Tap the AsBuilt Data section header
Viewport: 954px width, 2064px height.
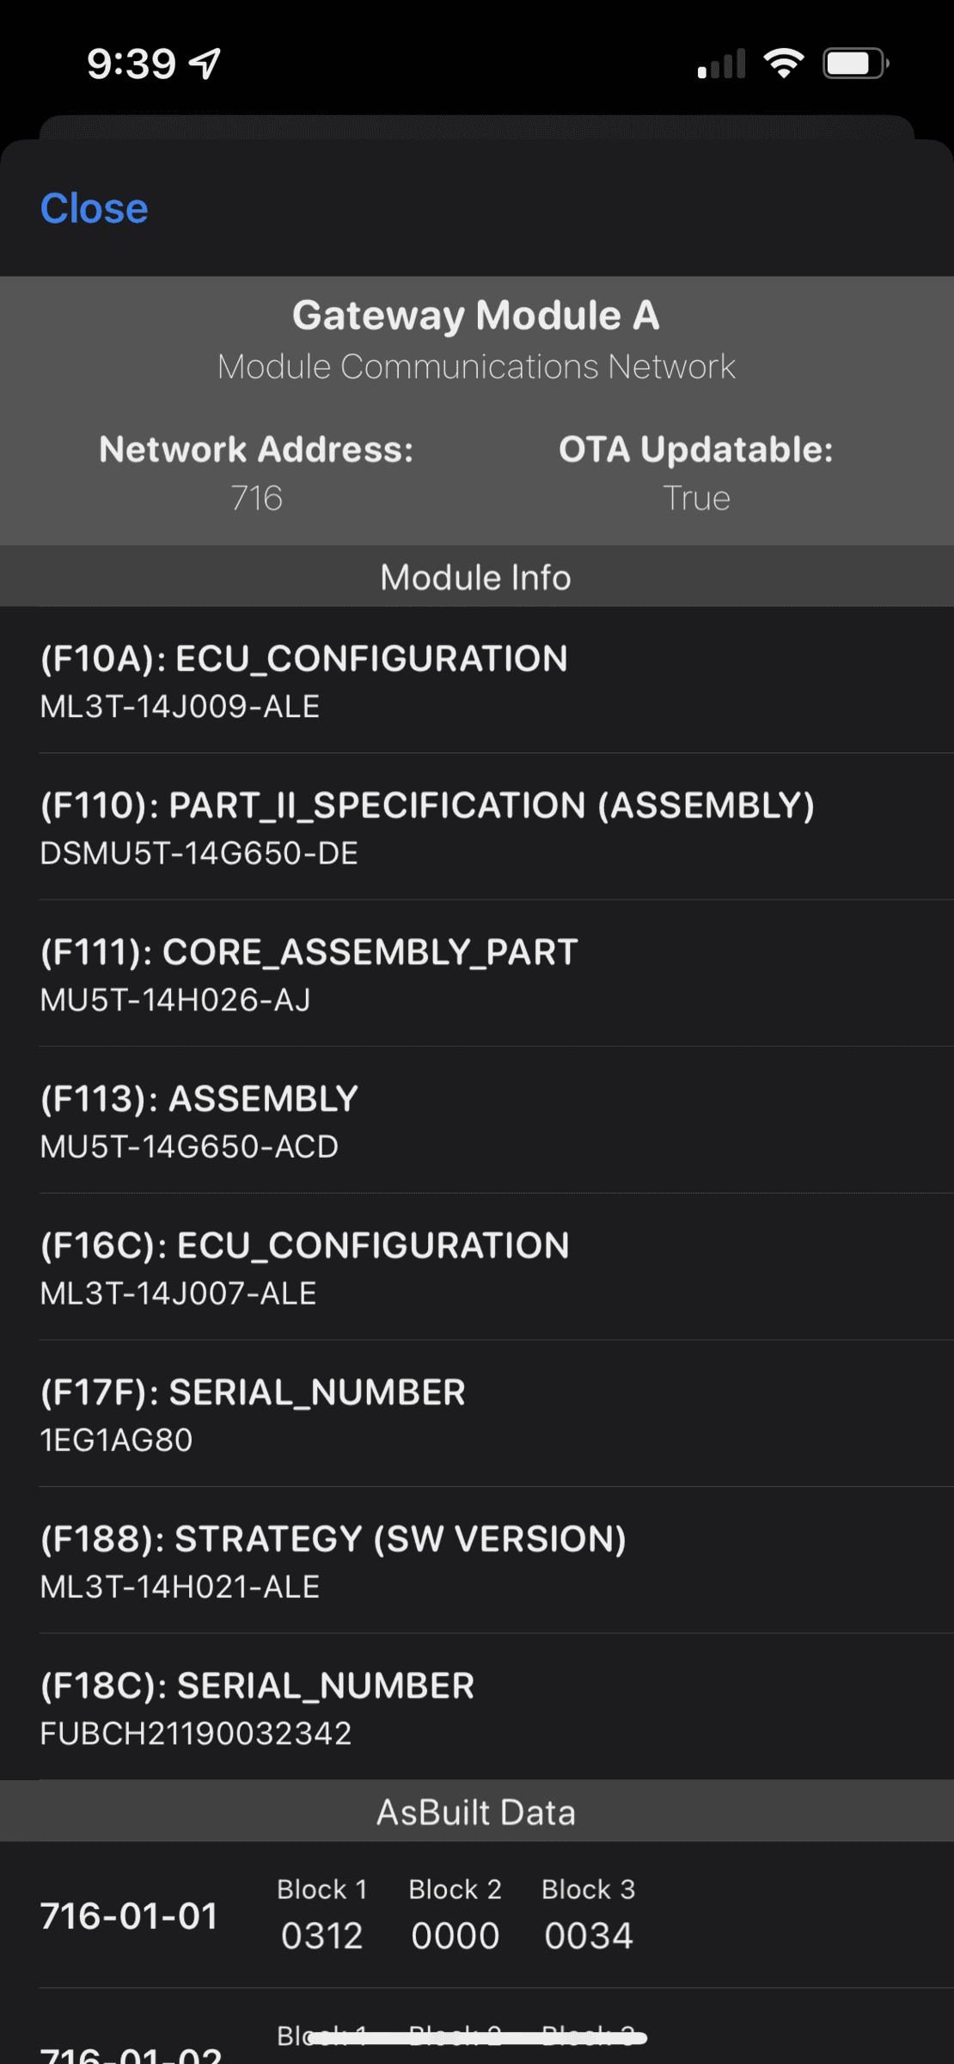[476, 1812]
